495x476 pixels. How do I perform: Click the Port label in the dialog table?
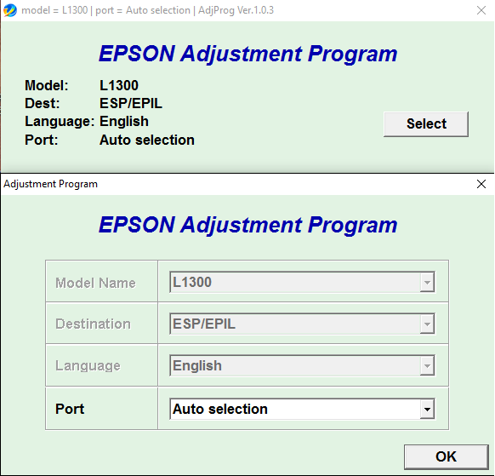70,409
